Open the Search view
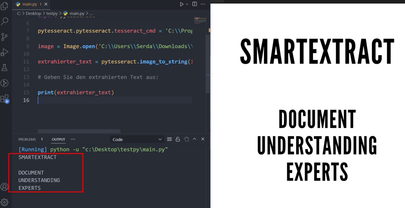The width and height of the screenshot is (405, 208). pyautogui.click(x=4, y=21)
